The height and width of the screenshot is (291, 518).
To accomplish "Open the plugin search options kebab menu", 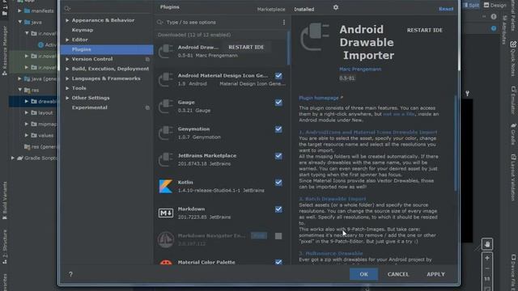I will tap(284, 22).
